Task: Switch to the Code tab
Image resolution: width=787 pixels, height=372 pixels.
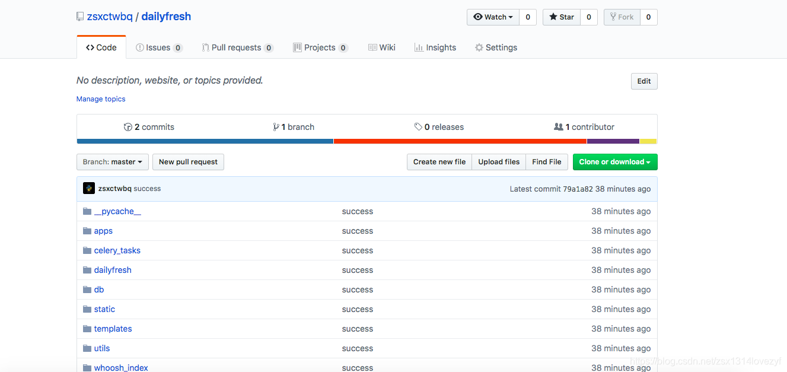Action: click(x=101, y=47)
